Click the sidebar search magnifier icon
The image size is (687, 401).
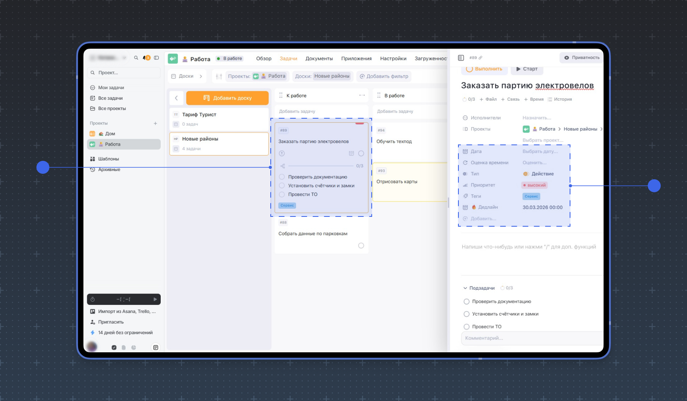(136, 58)
